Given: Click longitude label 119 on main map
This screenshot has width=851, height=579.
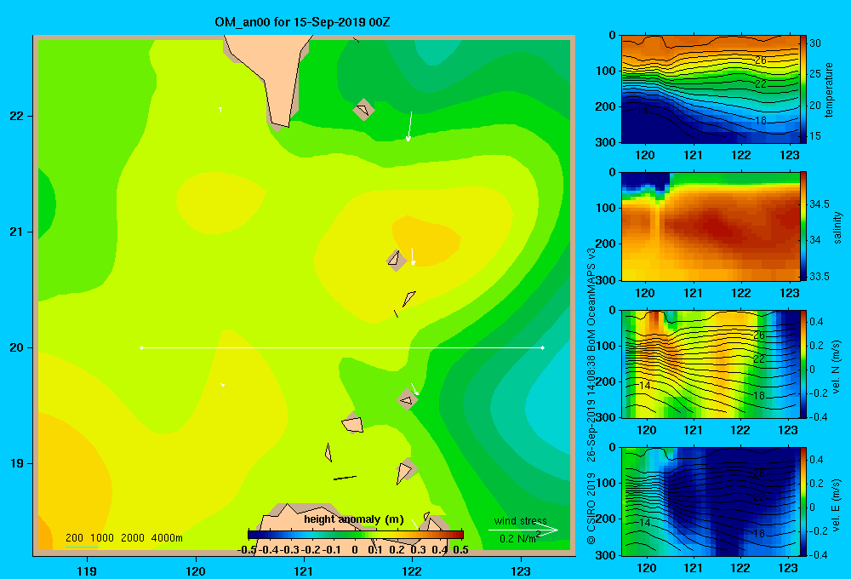Looking at the screenshot, I should point(87,570).
